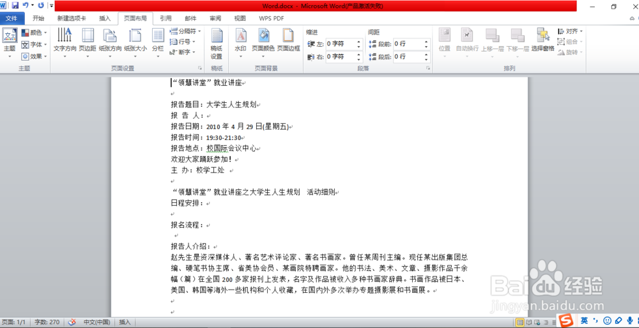Open theme 颜色 colors dropdown
The height and width of the screenshot is (328, 639).
[x=35, y=32]
